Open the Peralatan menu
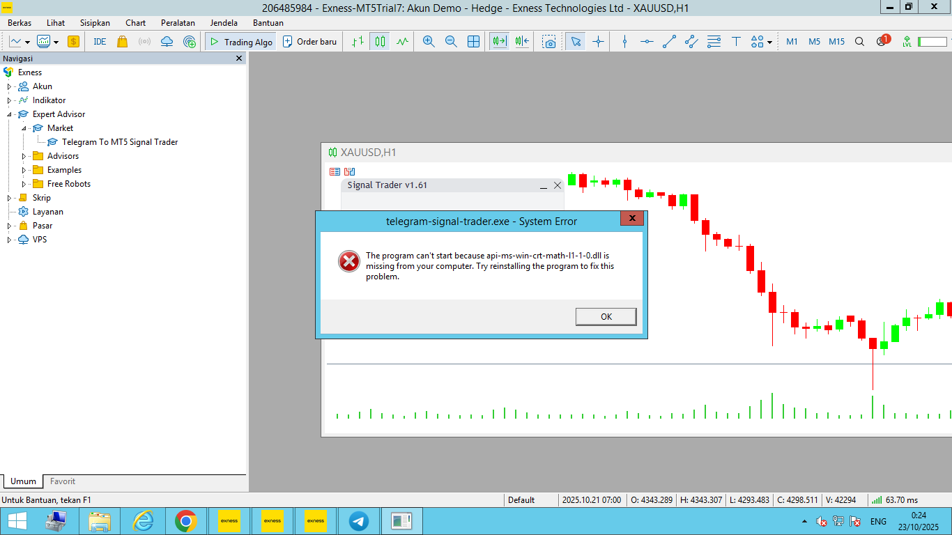Image resolution: width=952 pixels, height=535 pixels. point(178,23)
